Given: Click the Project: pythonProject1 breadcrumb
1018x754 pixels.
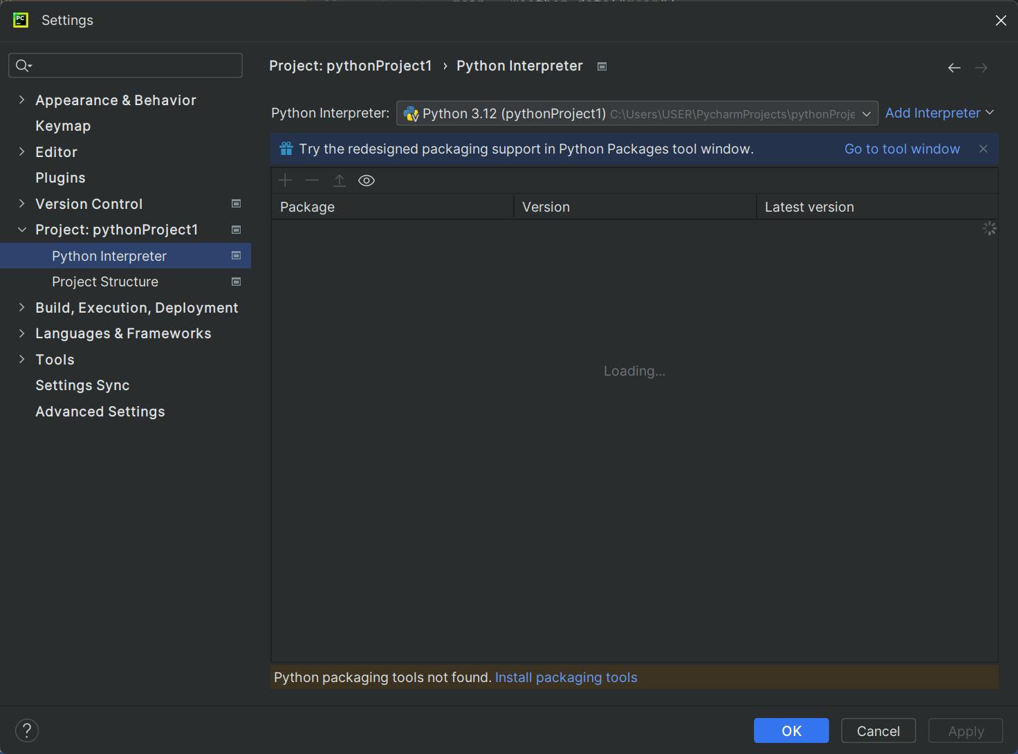Looking at the screenshot, I should (350, 66).
